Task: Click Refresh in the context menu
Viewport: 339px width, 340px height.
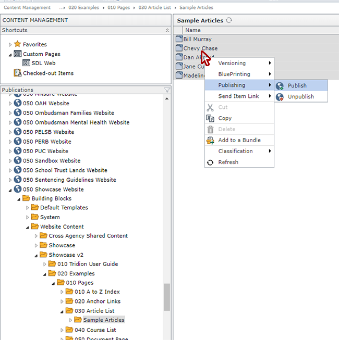Action: (228, 162)
